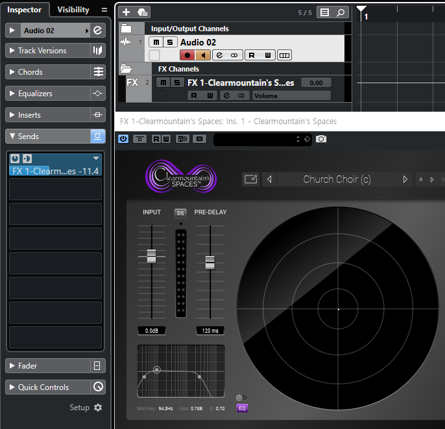This screenshot has width=445, height=429.
Task: Expand the Track Versions section
Action: tap(12, 50)
